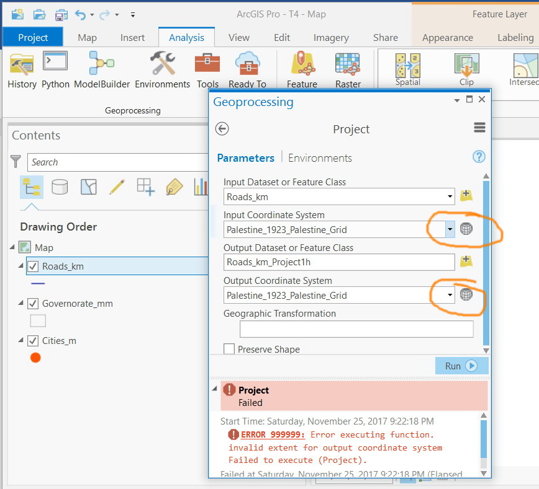This screenshot has height=489, width=539.
Task: Select Input Coordinate System globe icon
Action: tap(466, 229)
